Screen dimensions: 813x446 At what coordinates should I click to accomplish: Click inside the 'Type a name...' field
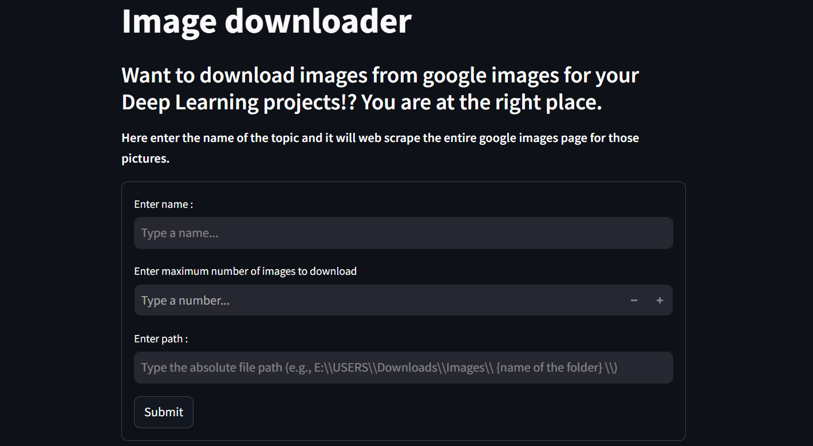click(x=401, y=233)
